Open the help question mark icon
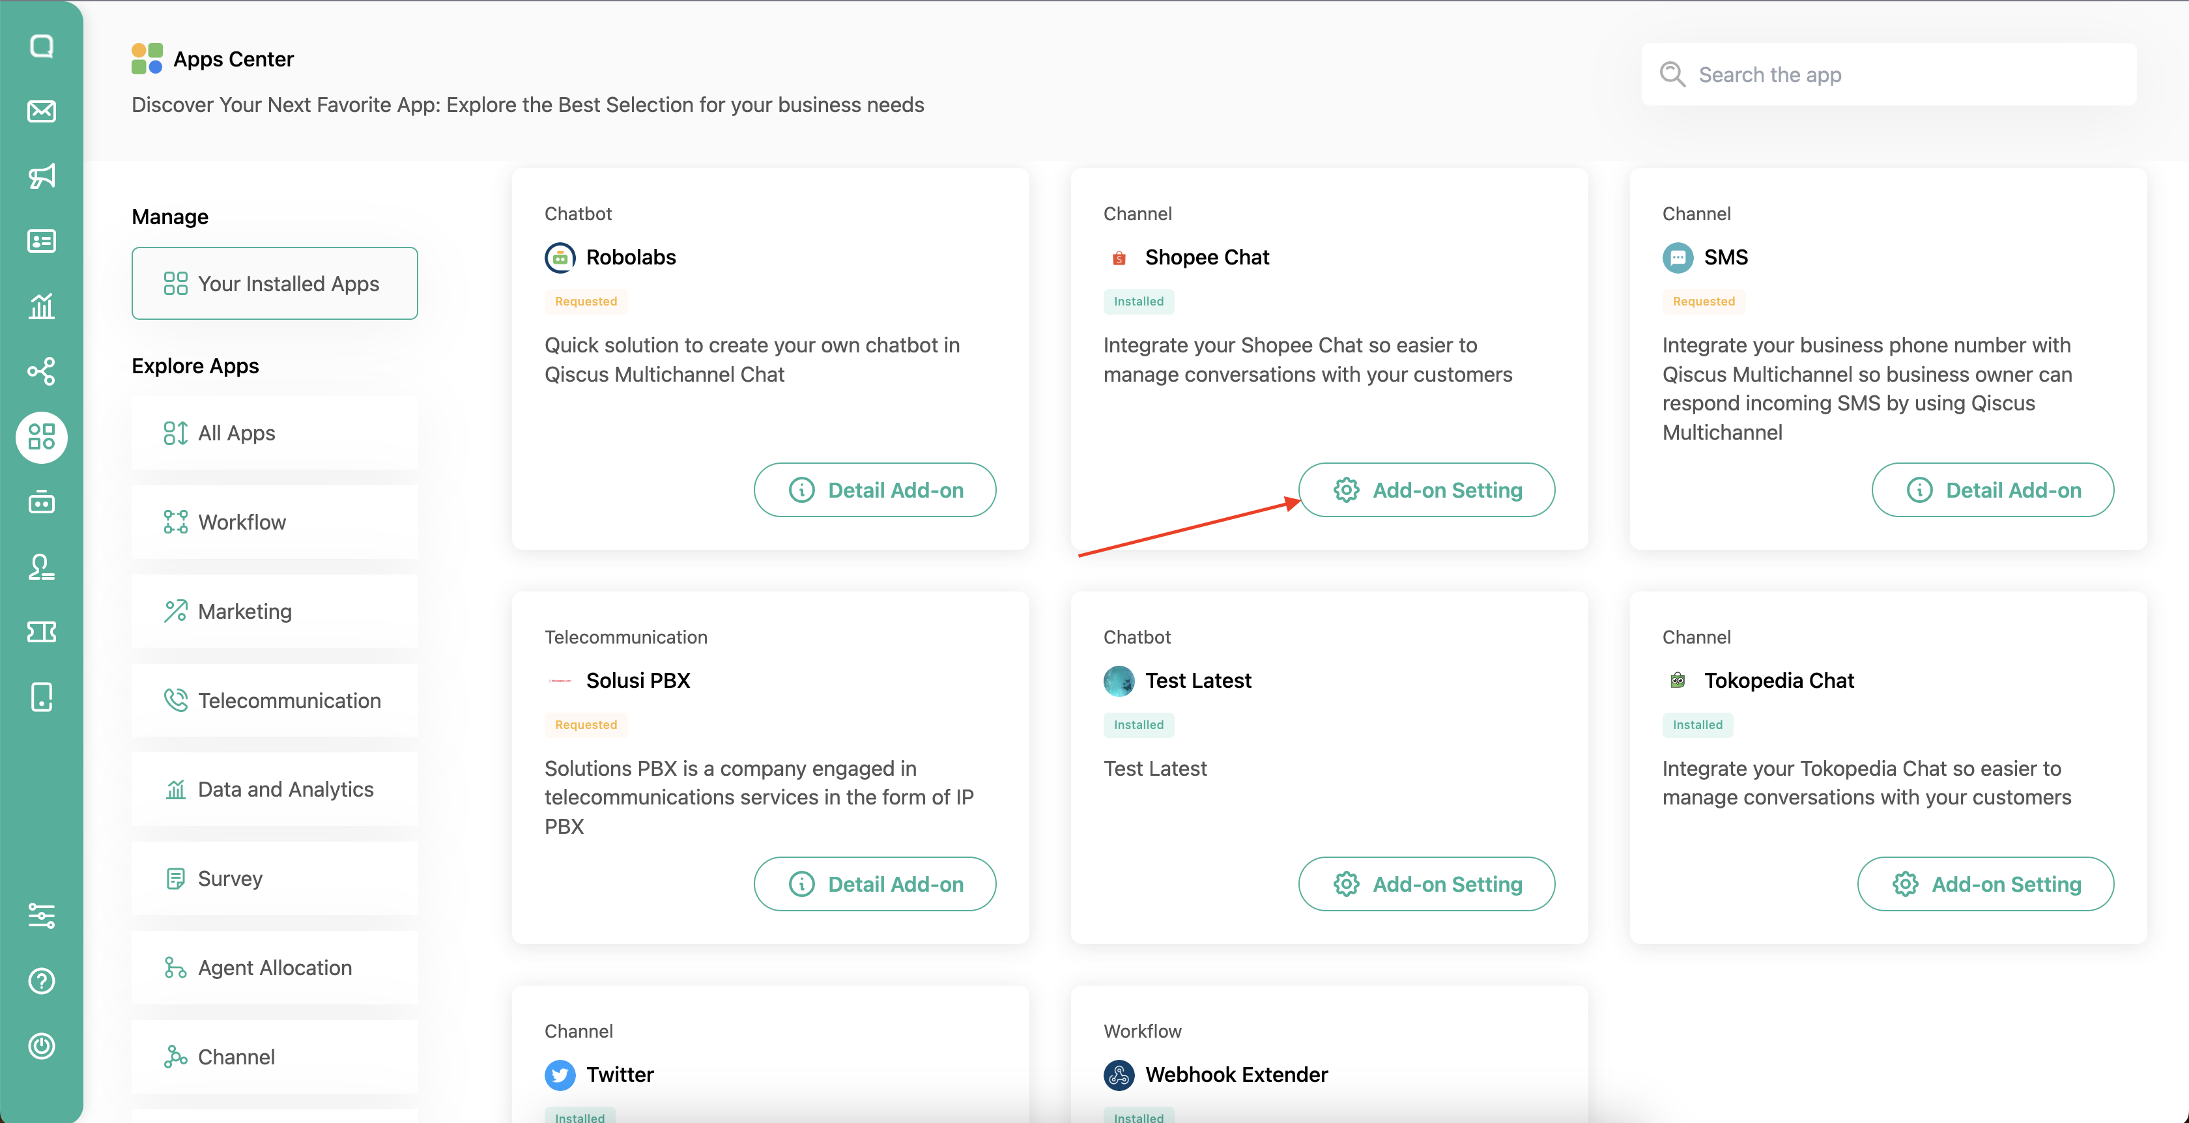This screenshot has height=1123, width=2189. (x=42, y=981)
